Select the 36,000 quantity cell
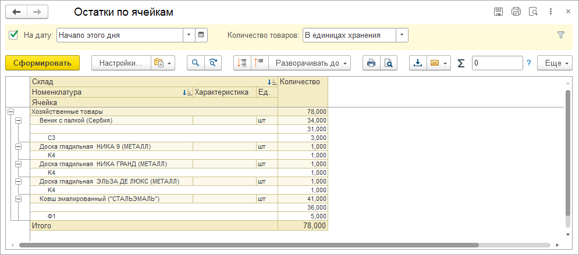Image resolution: width=579 pixels, height=255 pixels. click(303, 207)
